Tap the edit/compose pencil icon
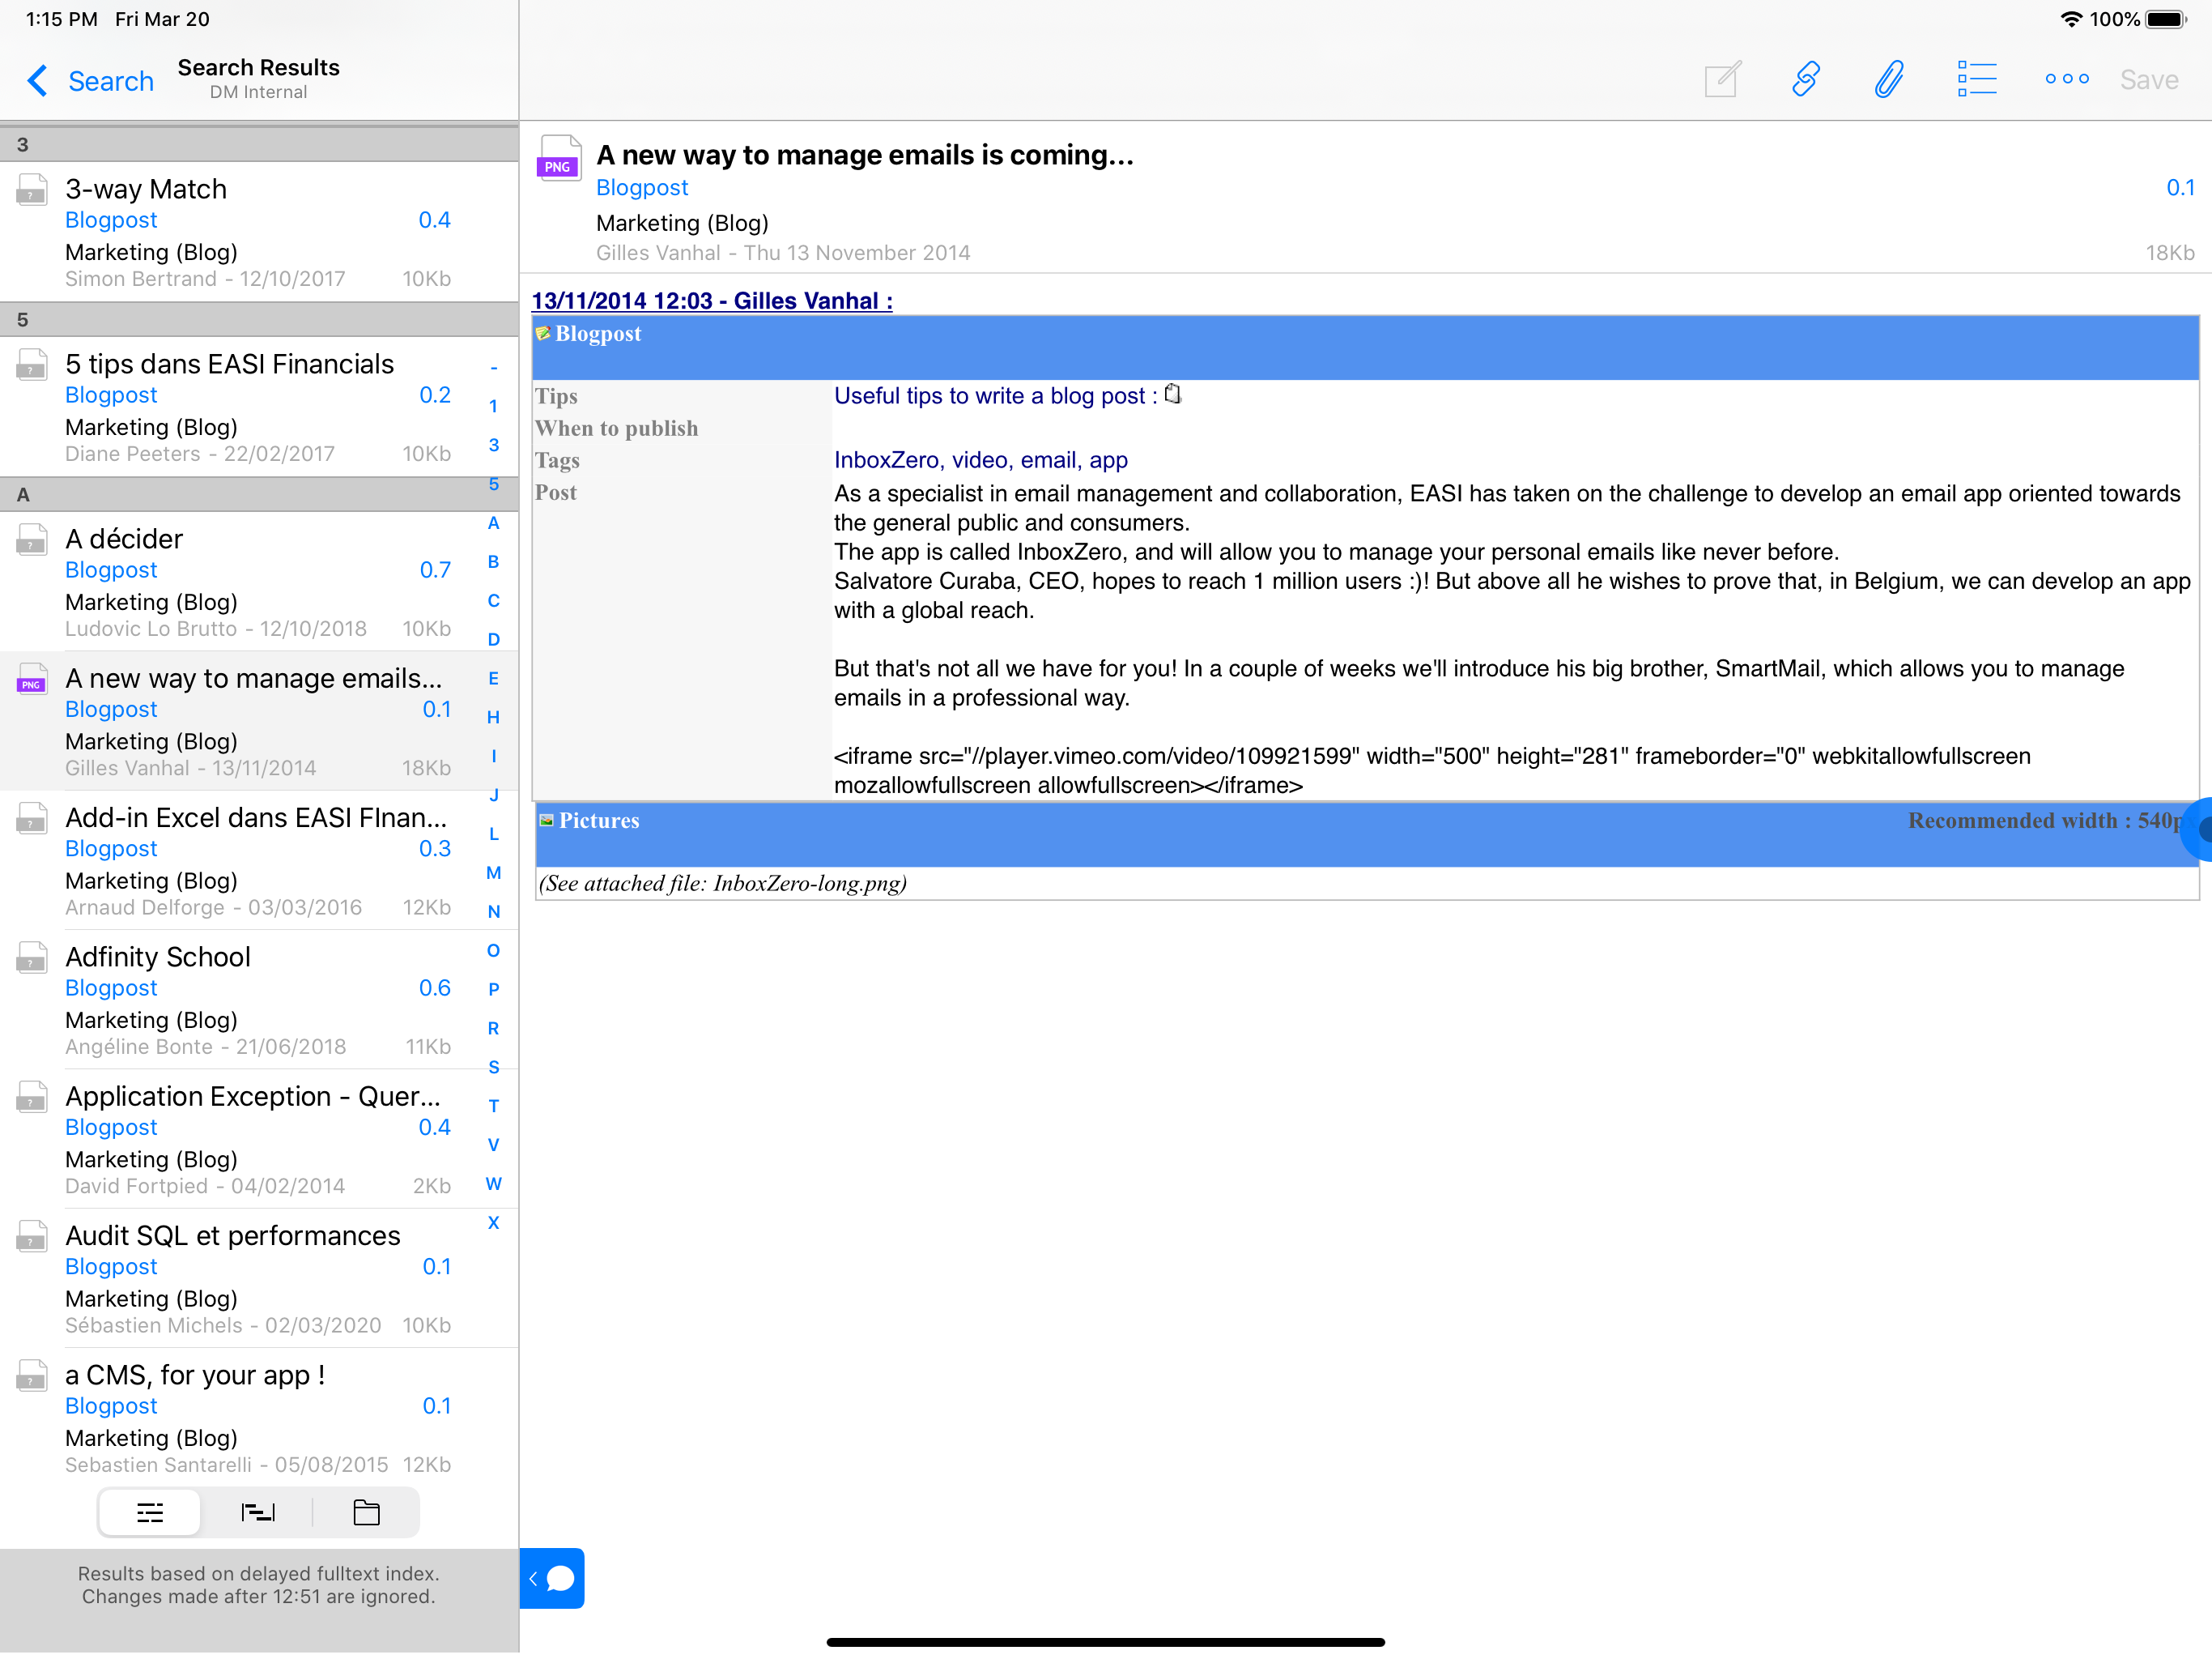Image resolution: width=2212 pixels, height=1659 pixels. click(1723, 79)
